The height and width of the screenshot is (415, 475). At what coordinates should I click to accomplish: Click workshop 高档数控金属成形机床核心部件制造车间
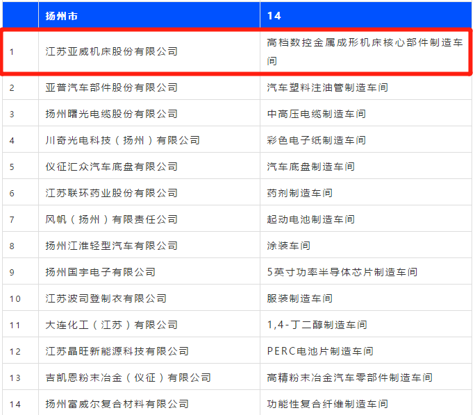(x=365, y=51)
